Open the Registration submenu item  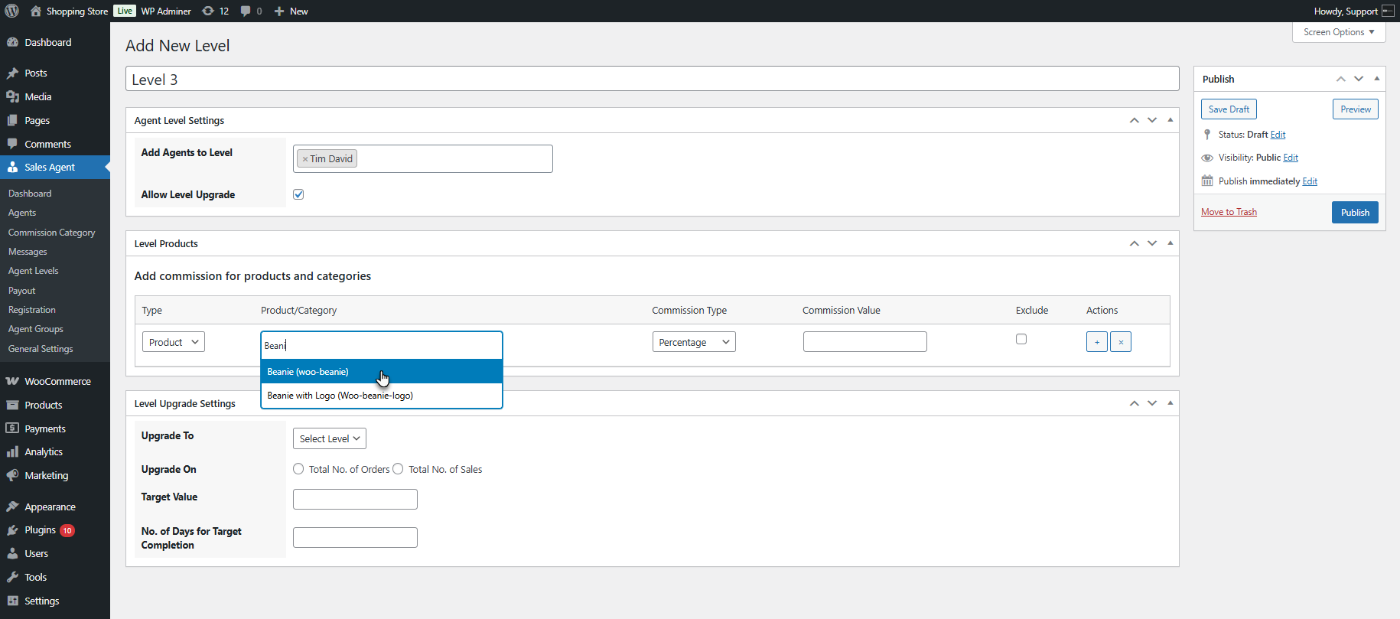[x=32, y=310]
